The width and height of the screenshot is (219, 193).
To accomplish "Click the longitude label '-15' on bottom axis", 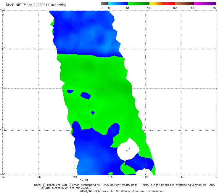I will pyautogui.click(x=109, y=177).
